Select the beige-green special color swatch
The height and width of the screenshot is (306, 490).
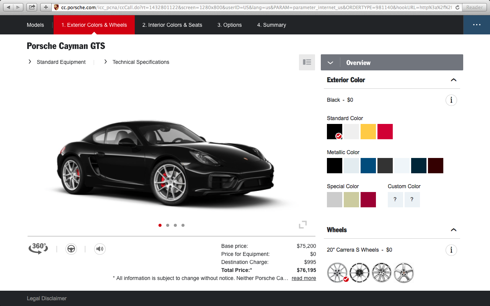pos(351,200)
